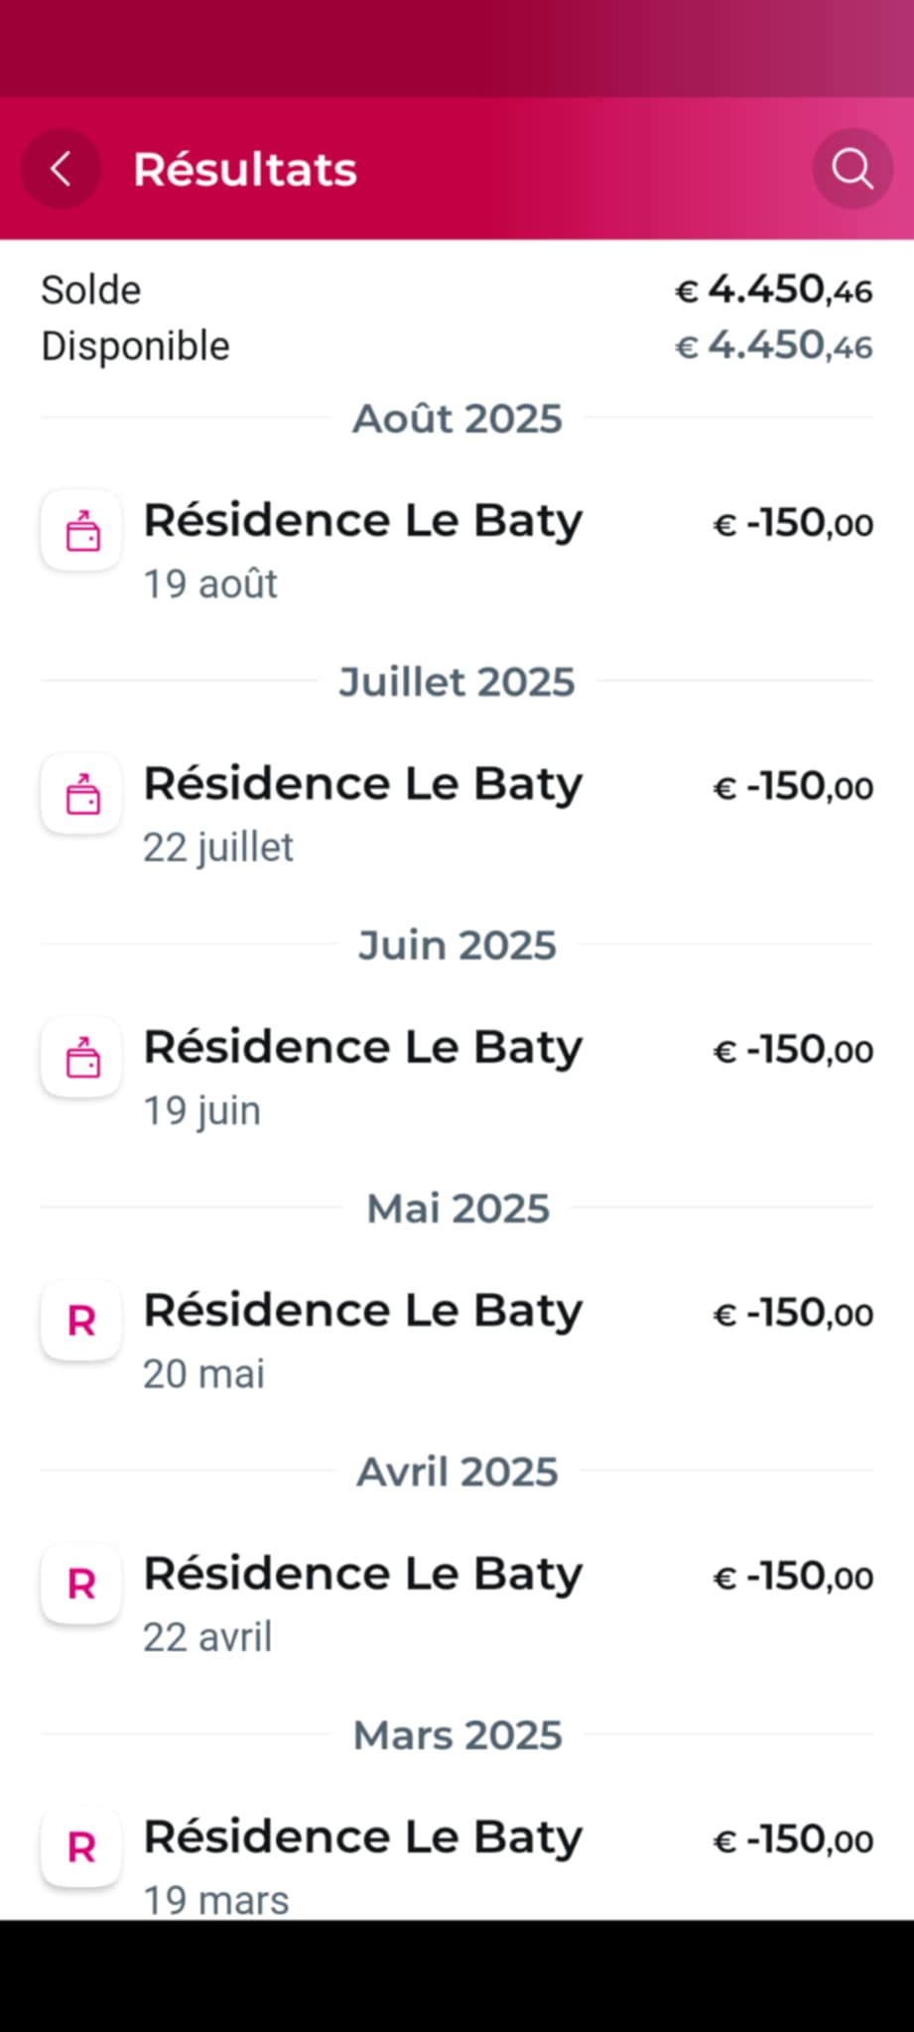Image resolution: width=914 pixels, height=2032 pixels.
Task: Open the search magnifier icon
Action: click(x=851, y=169)
